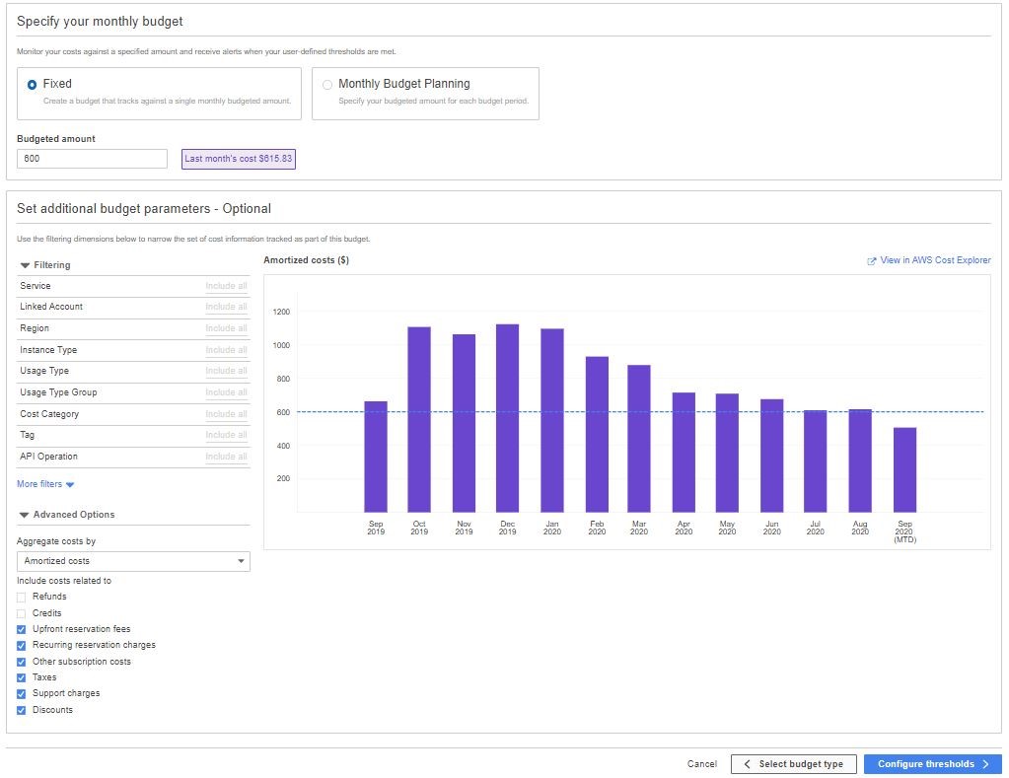Viewport: 1009px width, 778px height.
Task: Click Configure thresholds button
Action: 932,764
